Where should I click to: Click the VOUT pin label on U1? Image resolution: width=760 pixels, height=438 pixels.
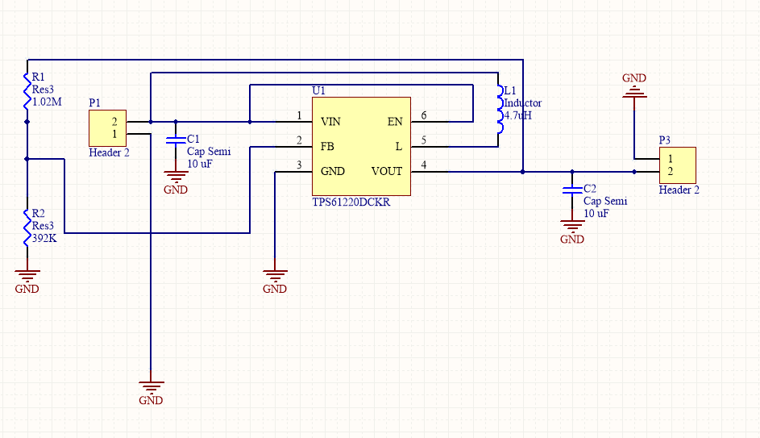387,171
